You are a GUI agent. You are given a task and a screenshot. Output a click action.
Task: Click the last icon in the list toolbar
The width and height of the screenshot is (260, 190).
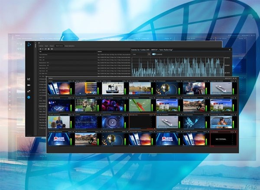(52, 49)
